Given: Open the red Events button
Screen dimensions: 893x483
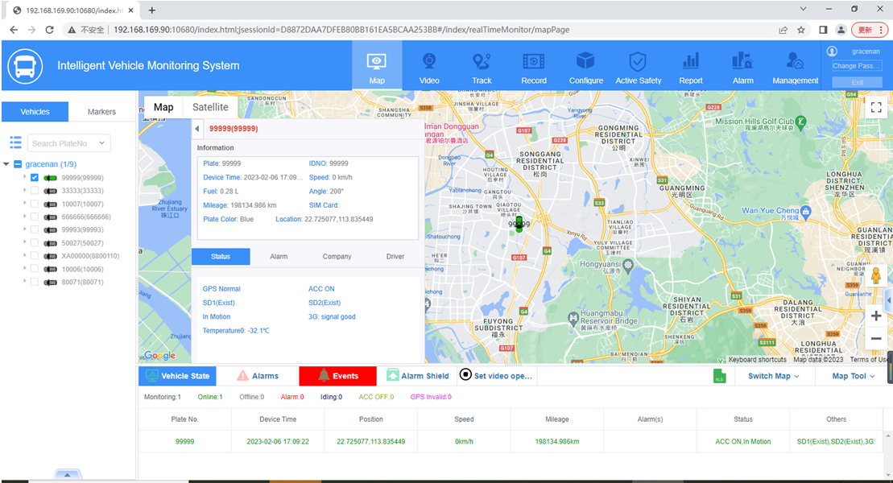Looking at the screenshot, I should pyautogui.click(x=337, y=376).
